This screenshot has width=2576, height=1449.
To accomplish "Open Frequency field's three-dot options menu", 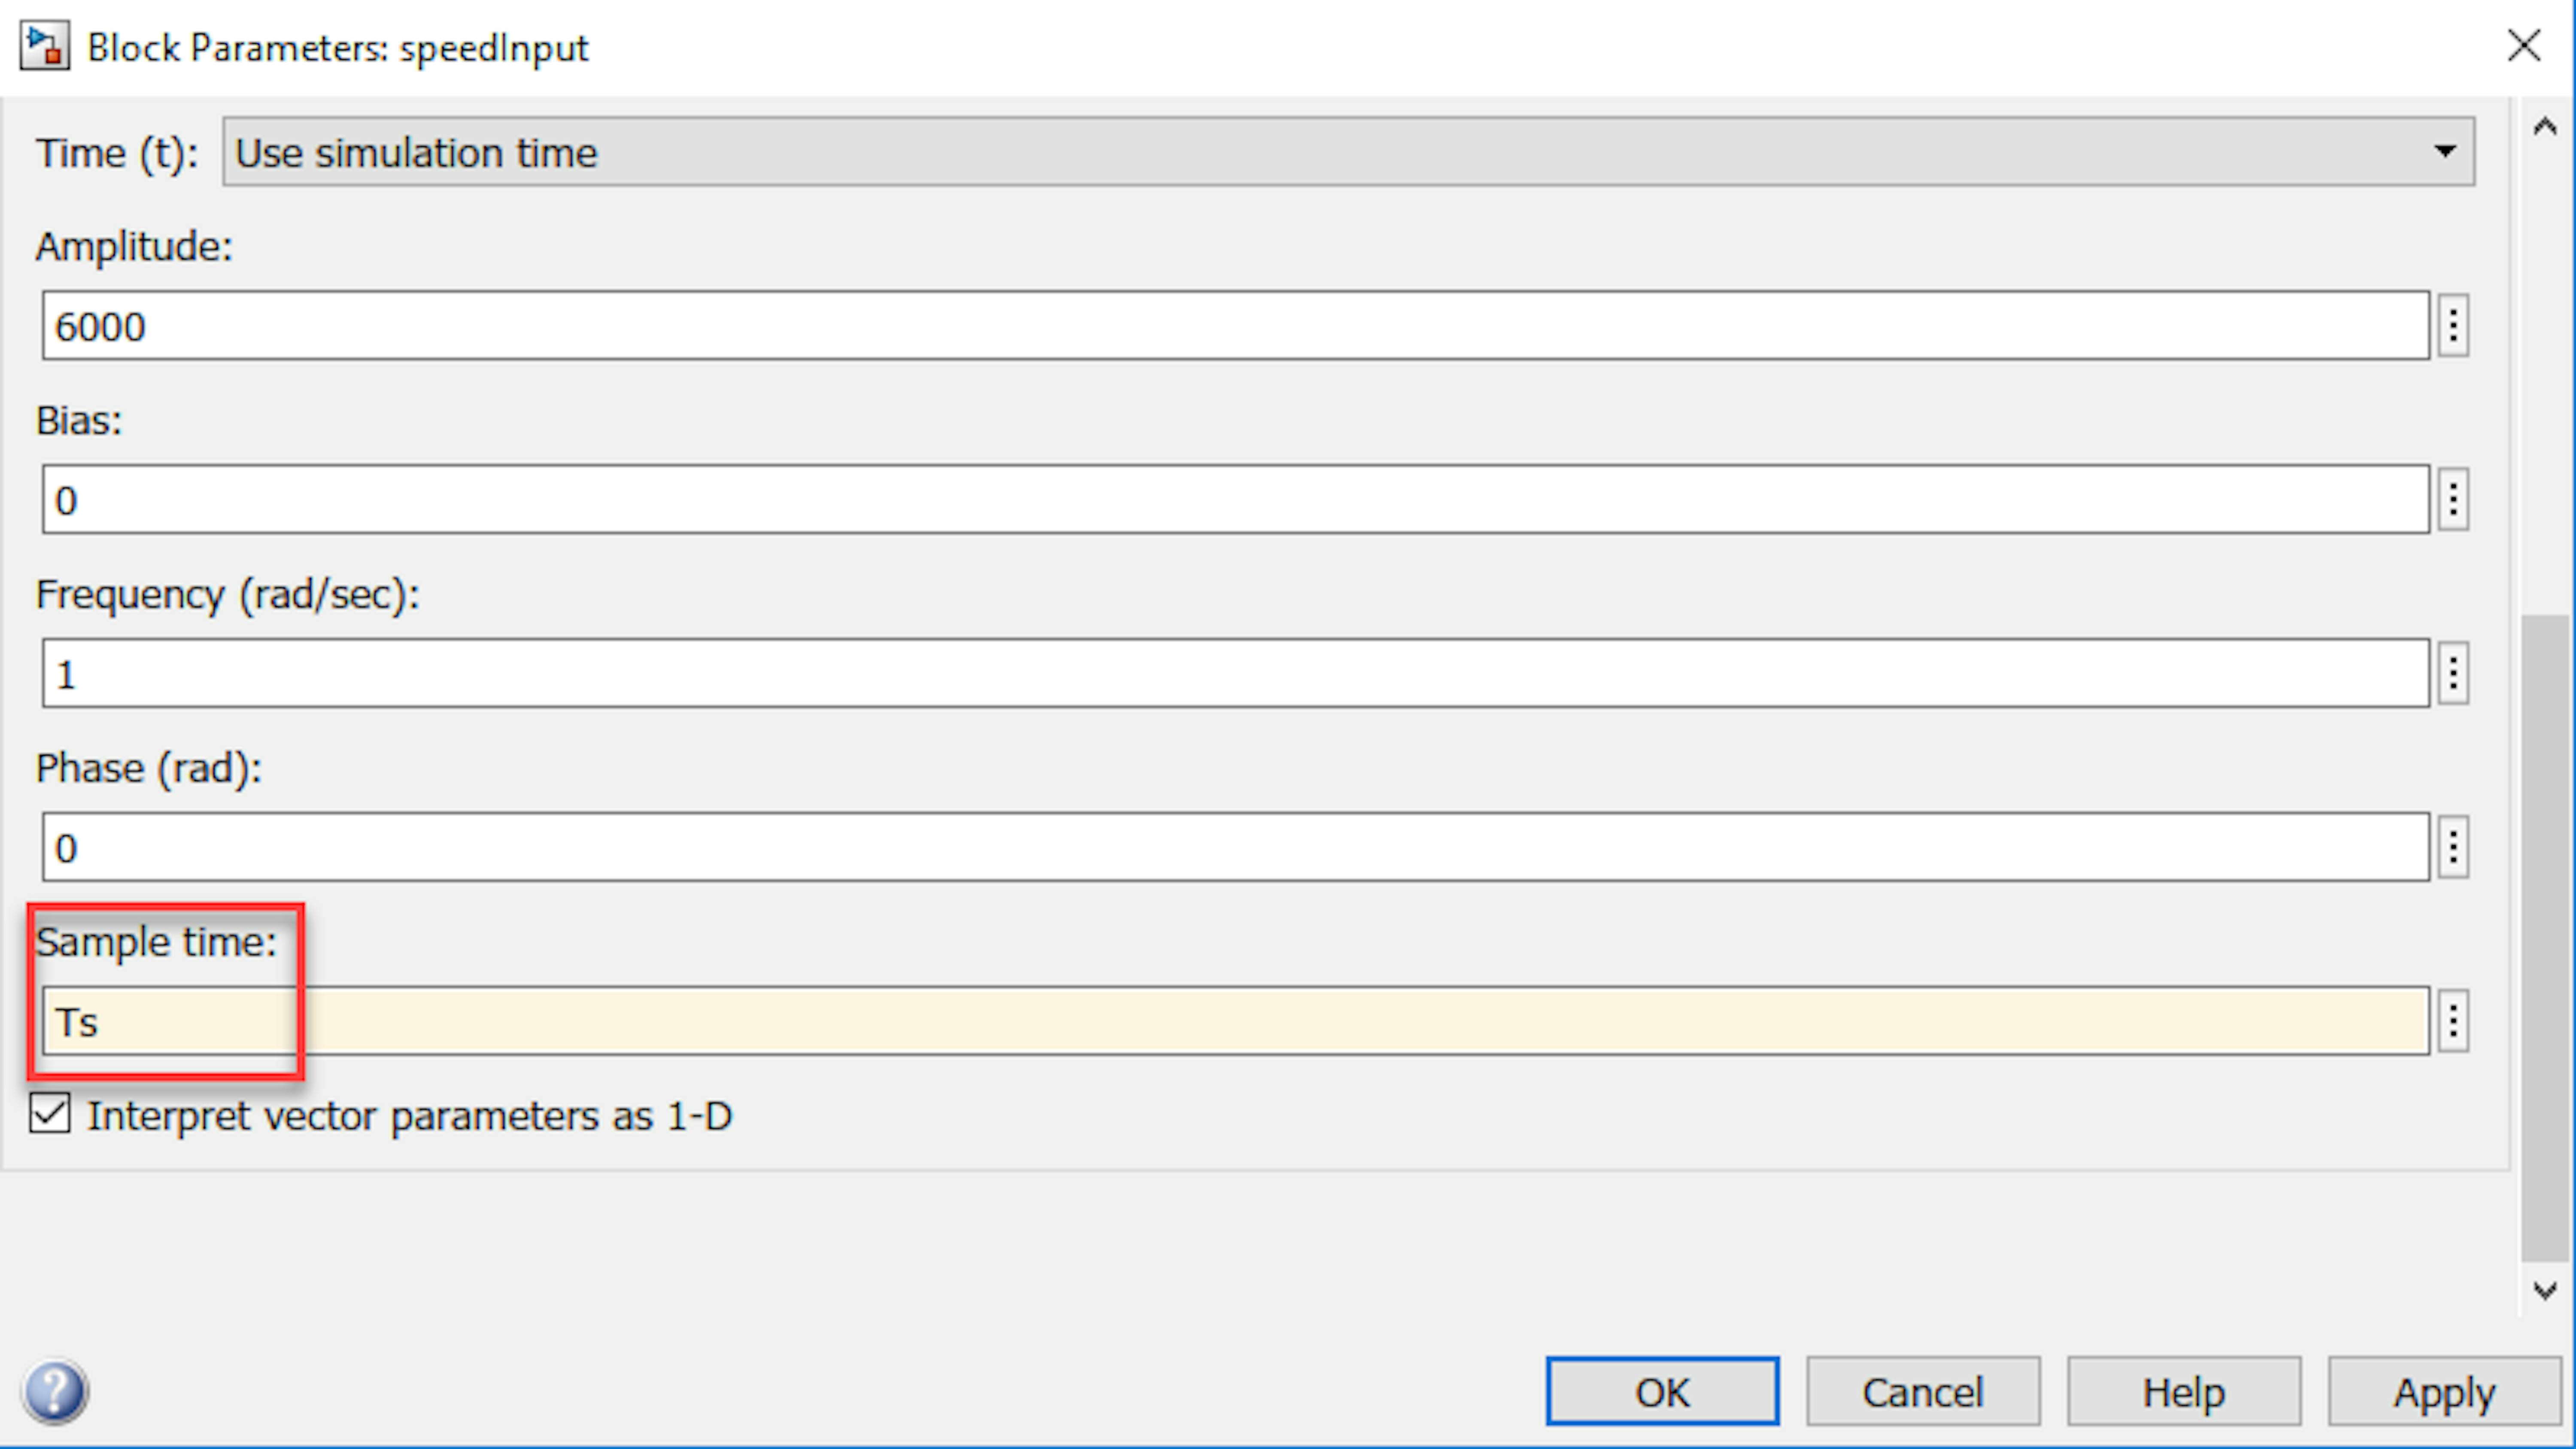I will [x=2453, y=673].
